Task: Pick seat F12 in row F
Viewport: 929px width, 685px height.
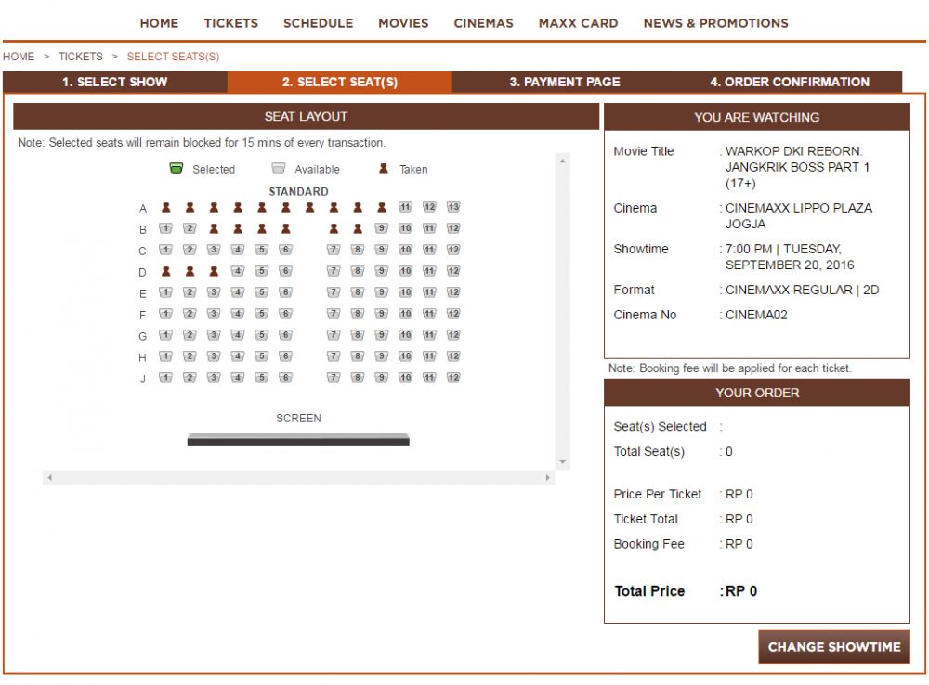Action: (453, 314)
